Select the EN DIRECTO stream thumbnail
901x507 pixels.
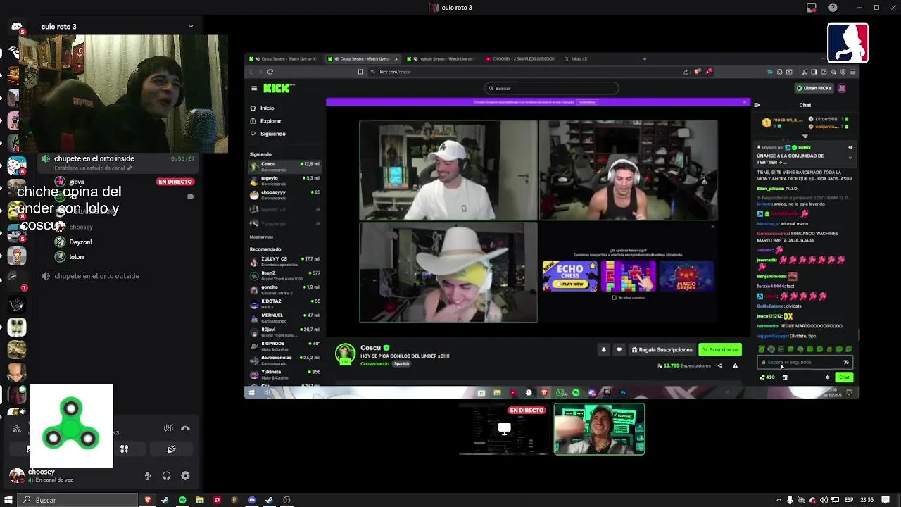point(504,429)
